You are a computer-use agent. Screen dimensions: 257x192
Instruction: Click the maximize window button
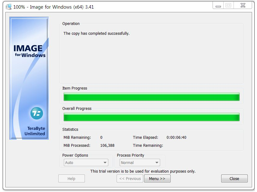click(228, 6)
